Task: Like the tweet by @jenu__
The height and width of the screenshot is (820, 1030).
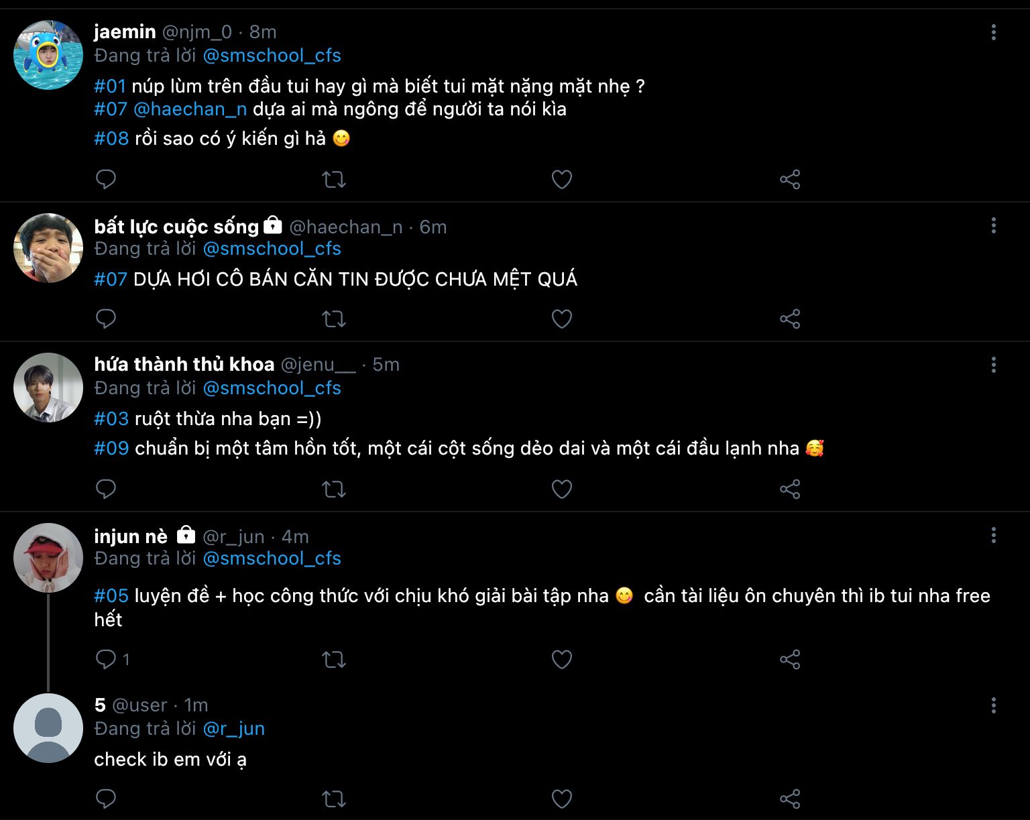Action: click(x=561, y=489)
